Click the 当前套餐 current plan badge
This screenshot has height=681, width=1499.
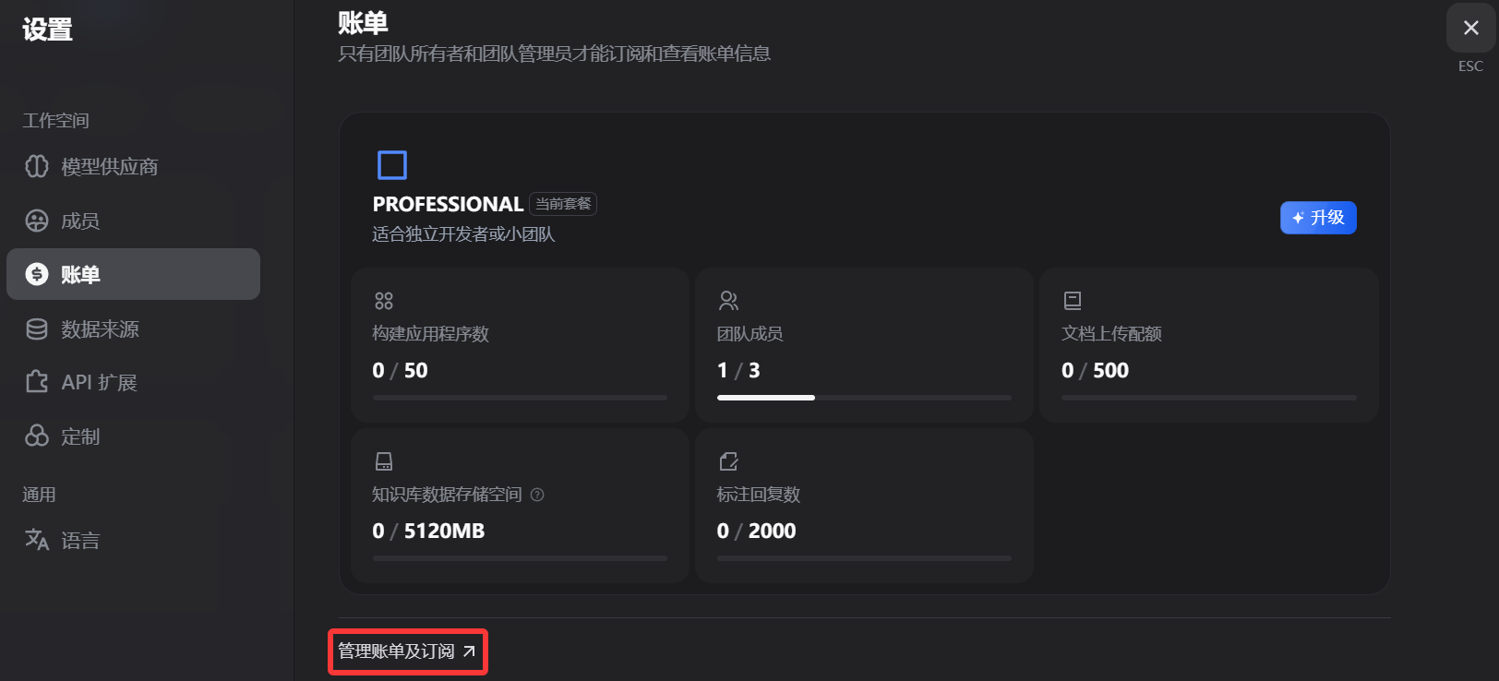tap(563, 204)
